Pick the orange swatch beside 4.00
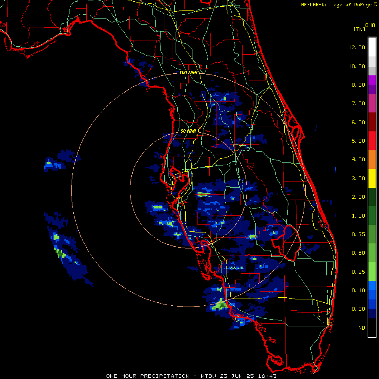Image resolution: width=379 pixels, height=379 pixels. pos(372,160)
